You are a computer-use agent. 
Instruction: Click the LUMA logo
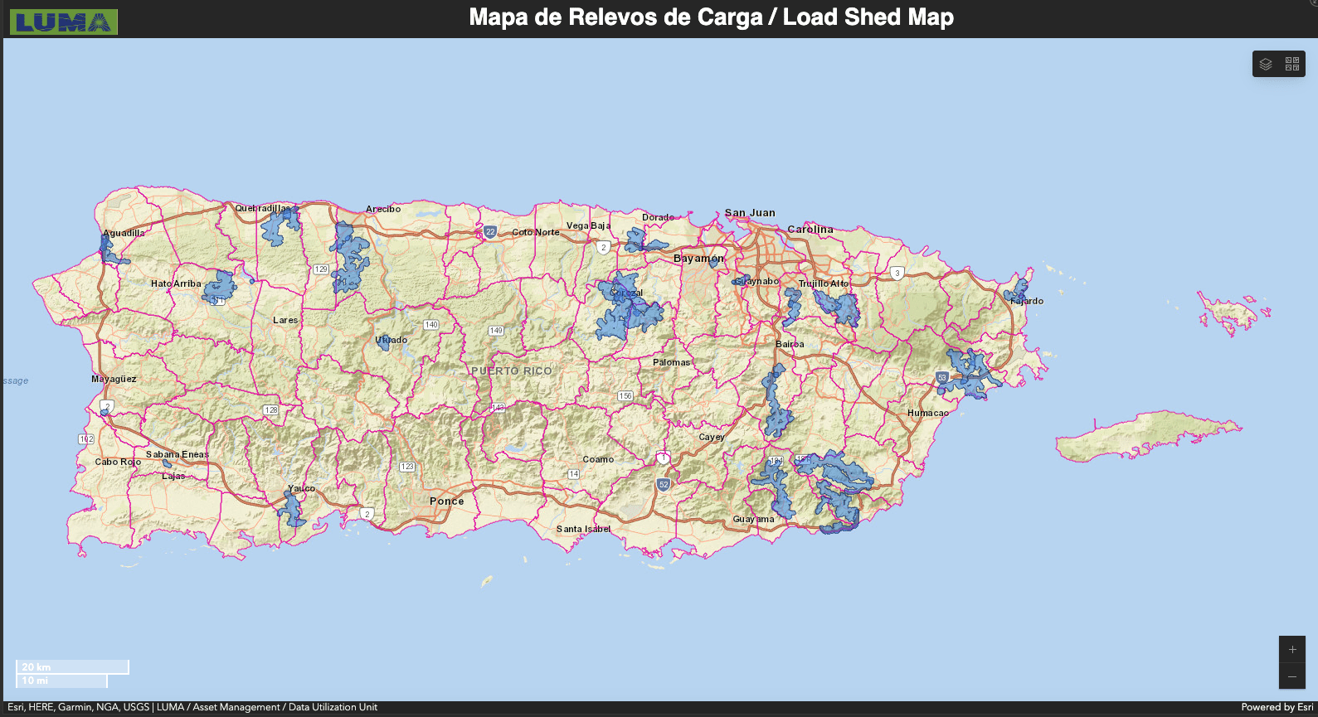(64, 22)
